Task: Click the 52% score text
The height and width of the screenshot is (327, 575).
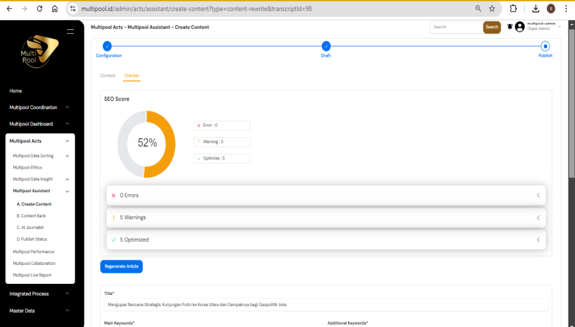Action: (147, 143)
